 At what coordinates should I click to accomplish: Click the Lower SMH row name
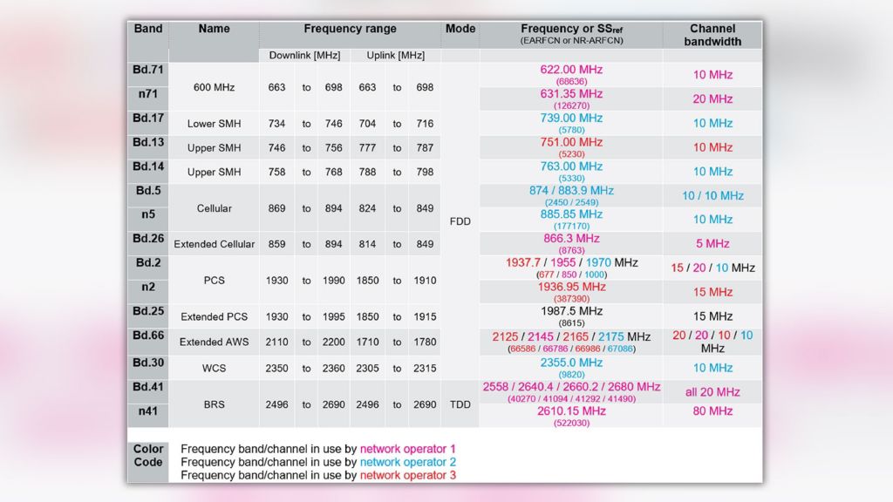click(x=214, y=123)
